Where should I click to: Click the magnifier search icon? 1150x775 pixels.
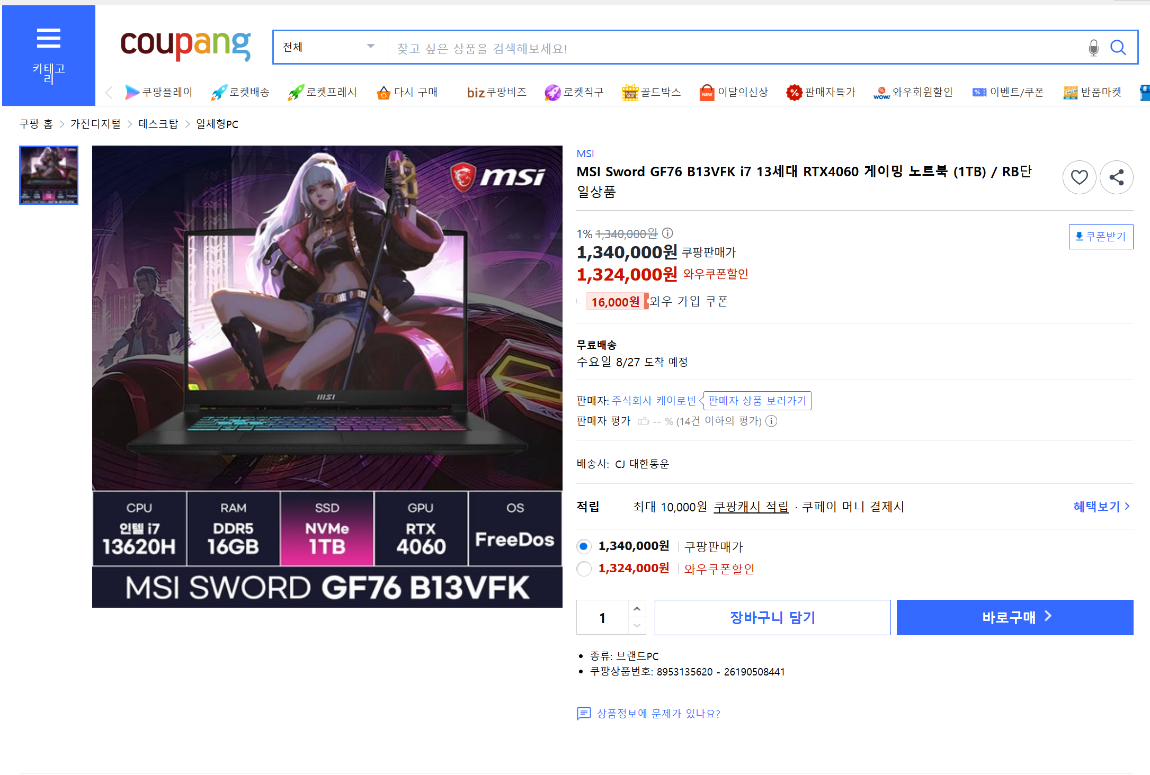[1118, 48]
